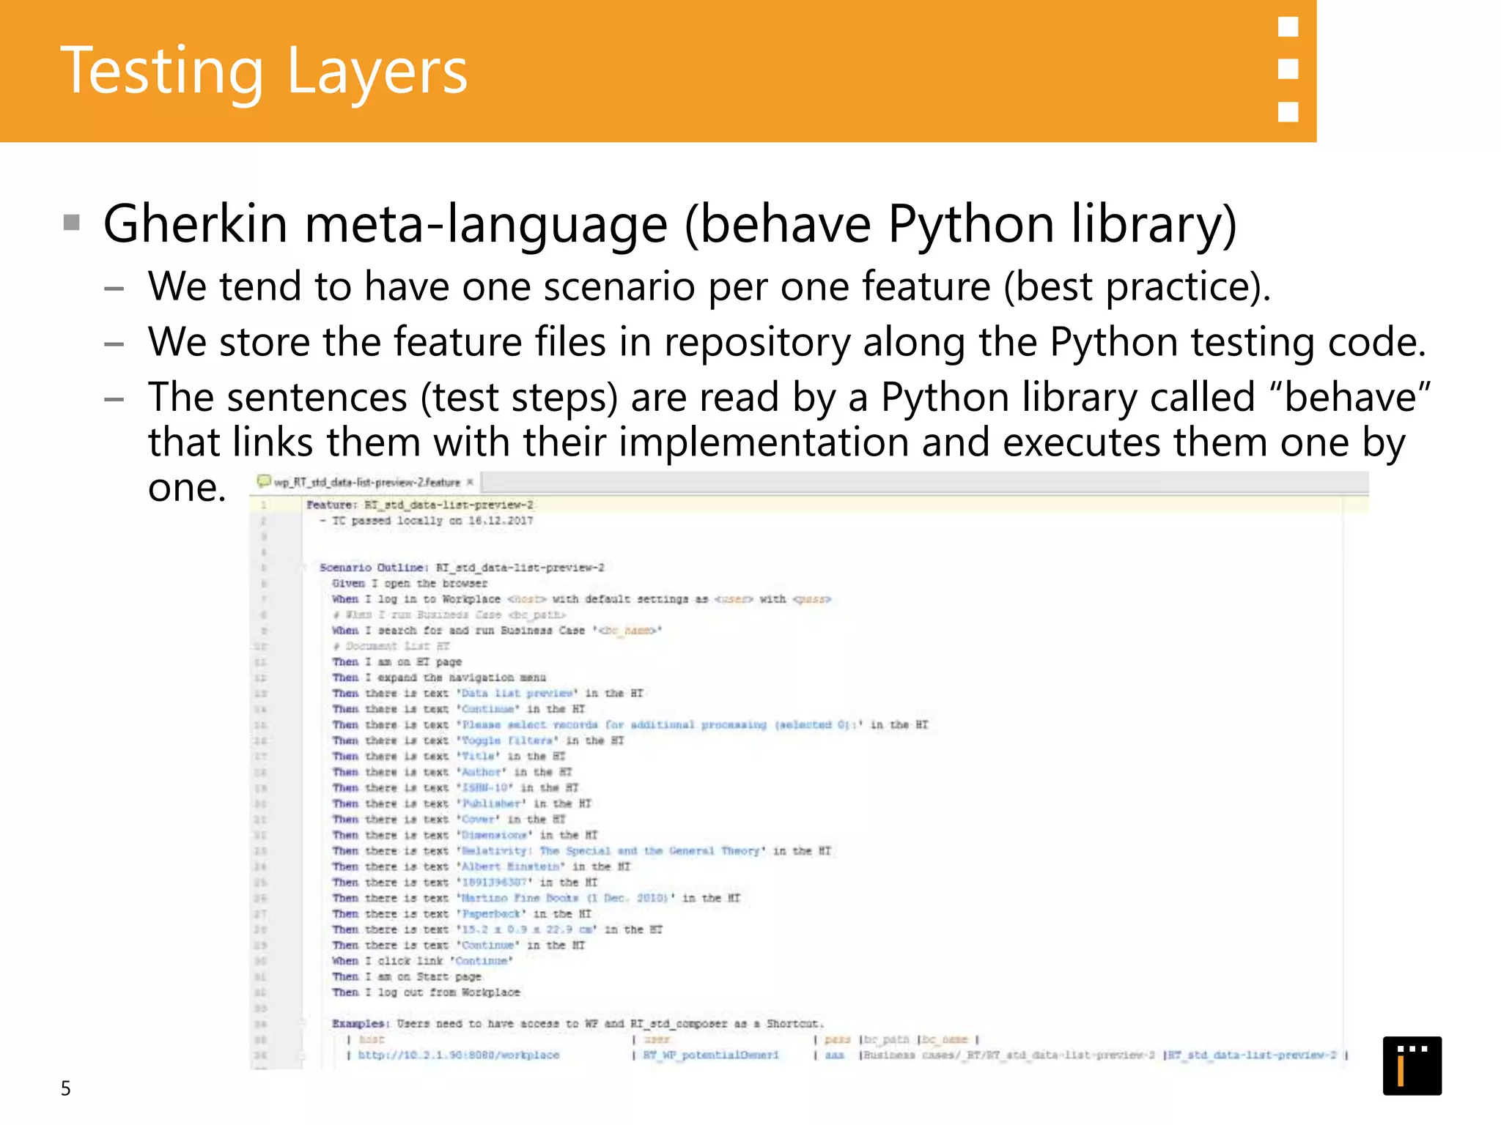Click the step with text '15.2 x 0.9 x 22.9 cm'
The image size is (1501, 1125).
[497, 930]
